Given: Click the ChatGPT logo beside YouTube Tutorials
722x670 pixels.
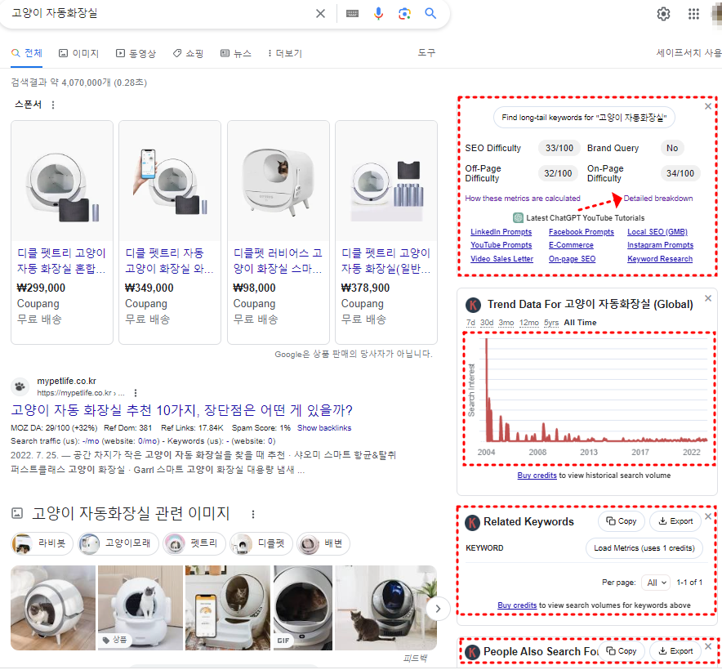Looking at the screenshot, I should coord(518,218).
